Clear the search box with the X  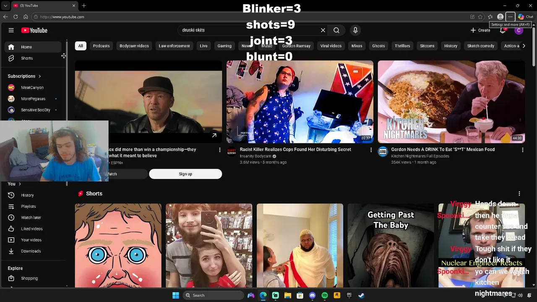click(323, 30)
